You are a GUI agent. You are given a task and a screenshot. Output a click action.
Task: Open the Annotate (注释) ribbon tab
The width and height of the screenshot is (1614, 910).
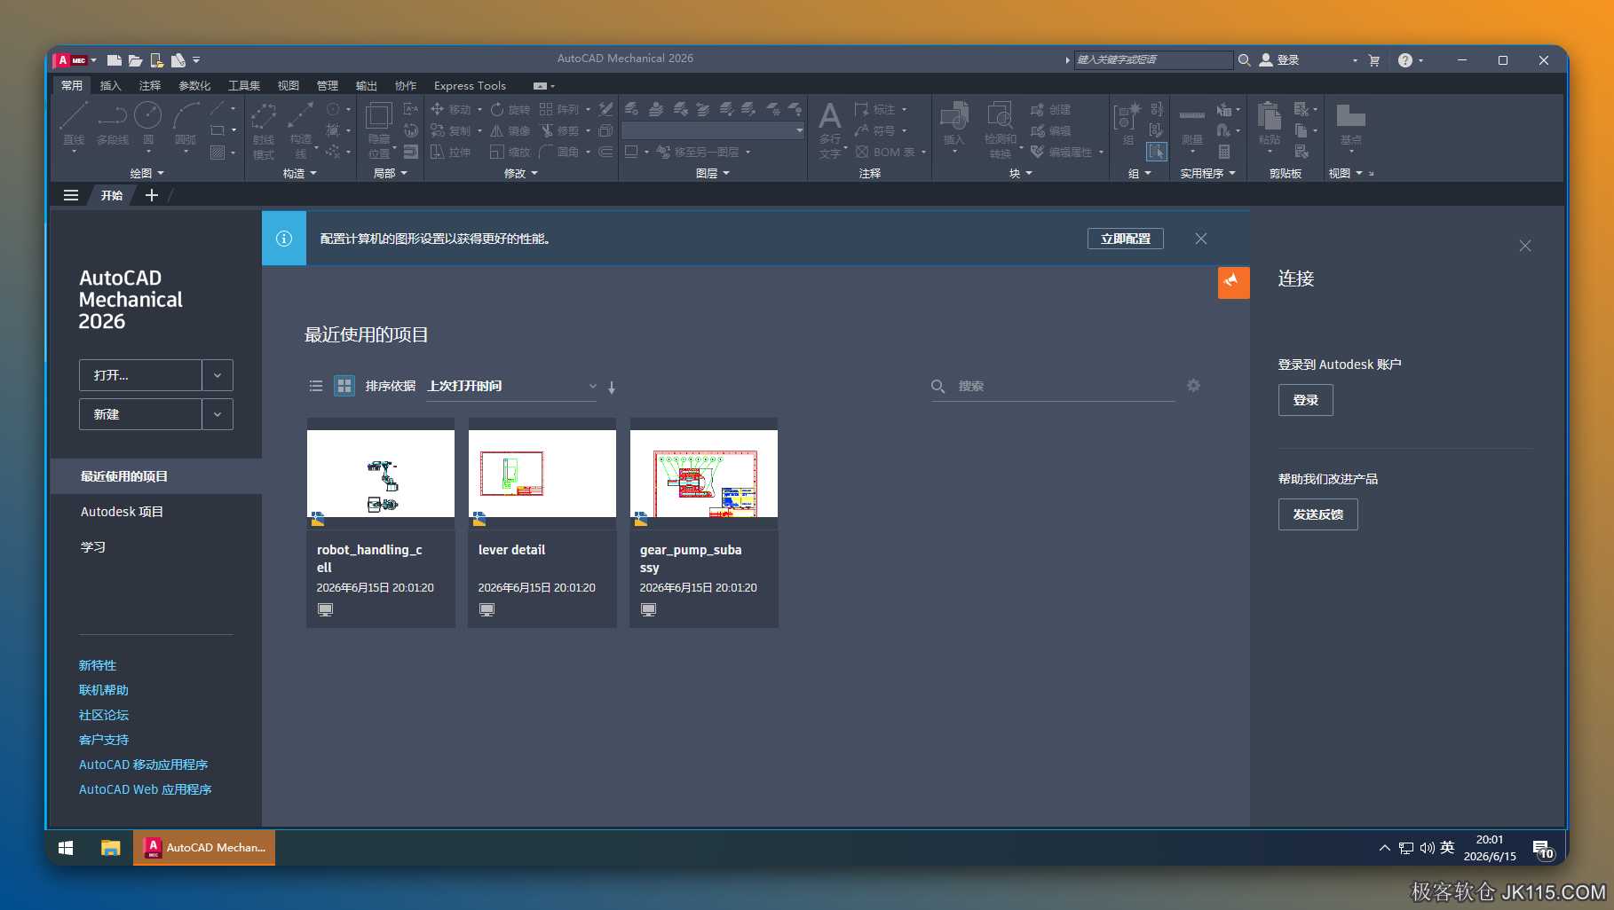click(x=150, y=85)
